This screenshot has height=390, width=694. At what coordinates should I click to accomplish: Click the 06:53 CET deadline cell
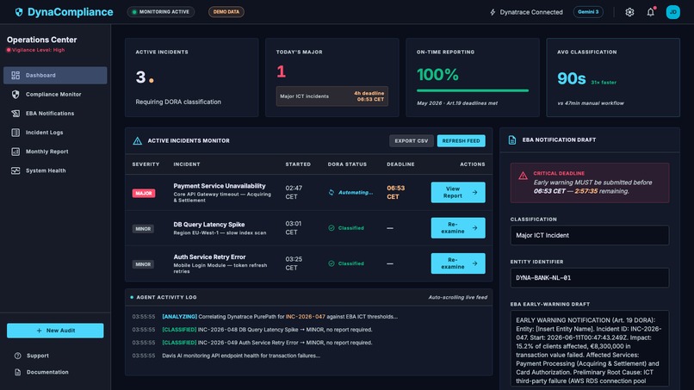[x=396, y=193]
